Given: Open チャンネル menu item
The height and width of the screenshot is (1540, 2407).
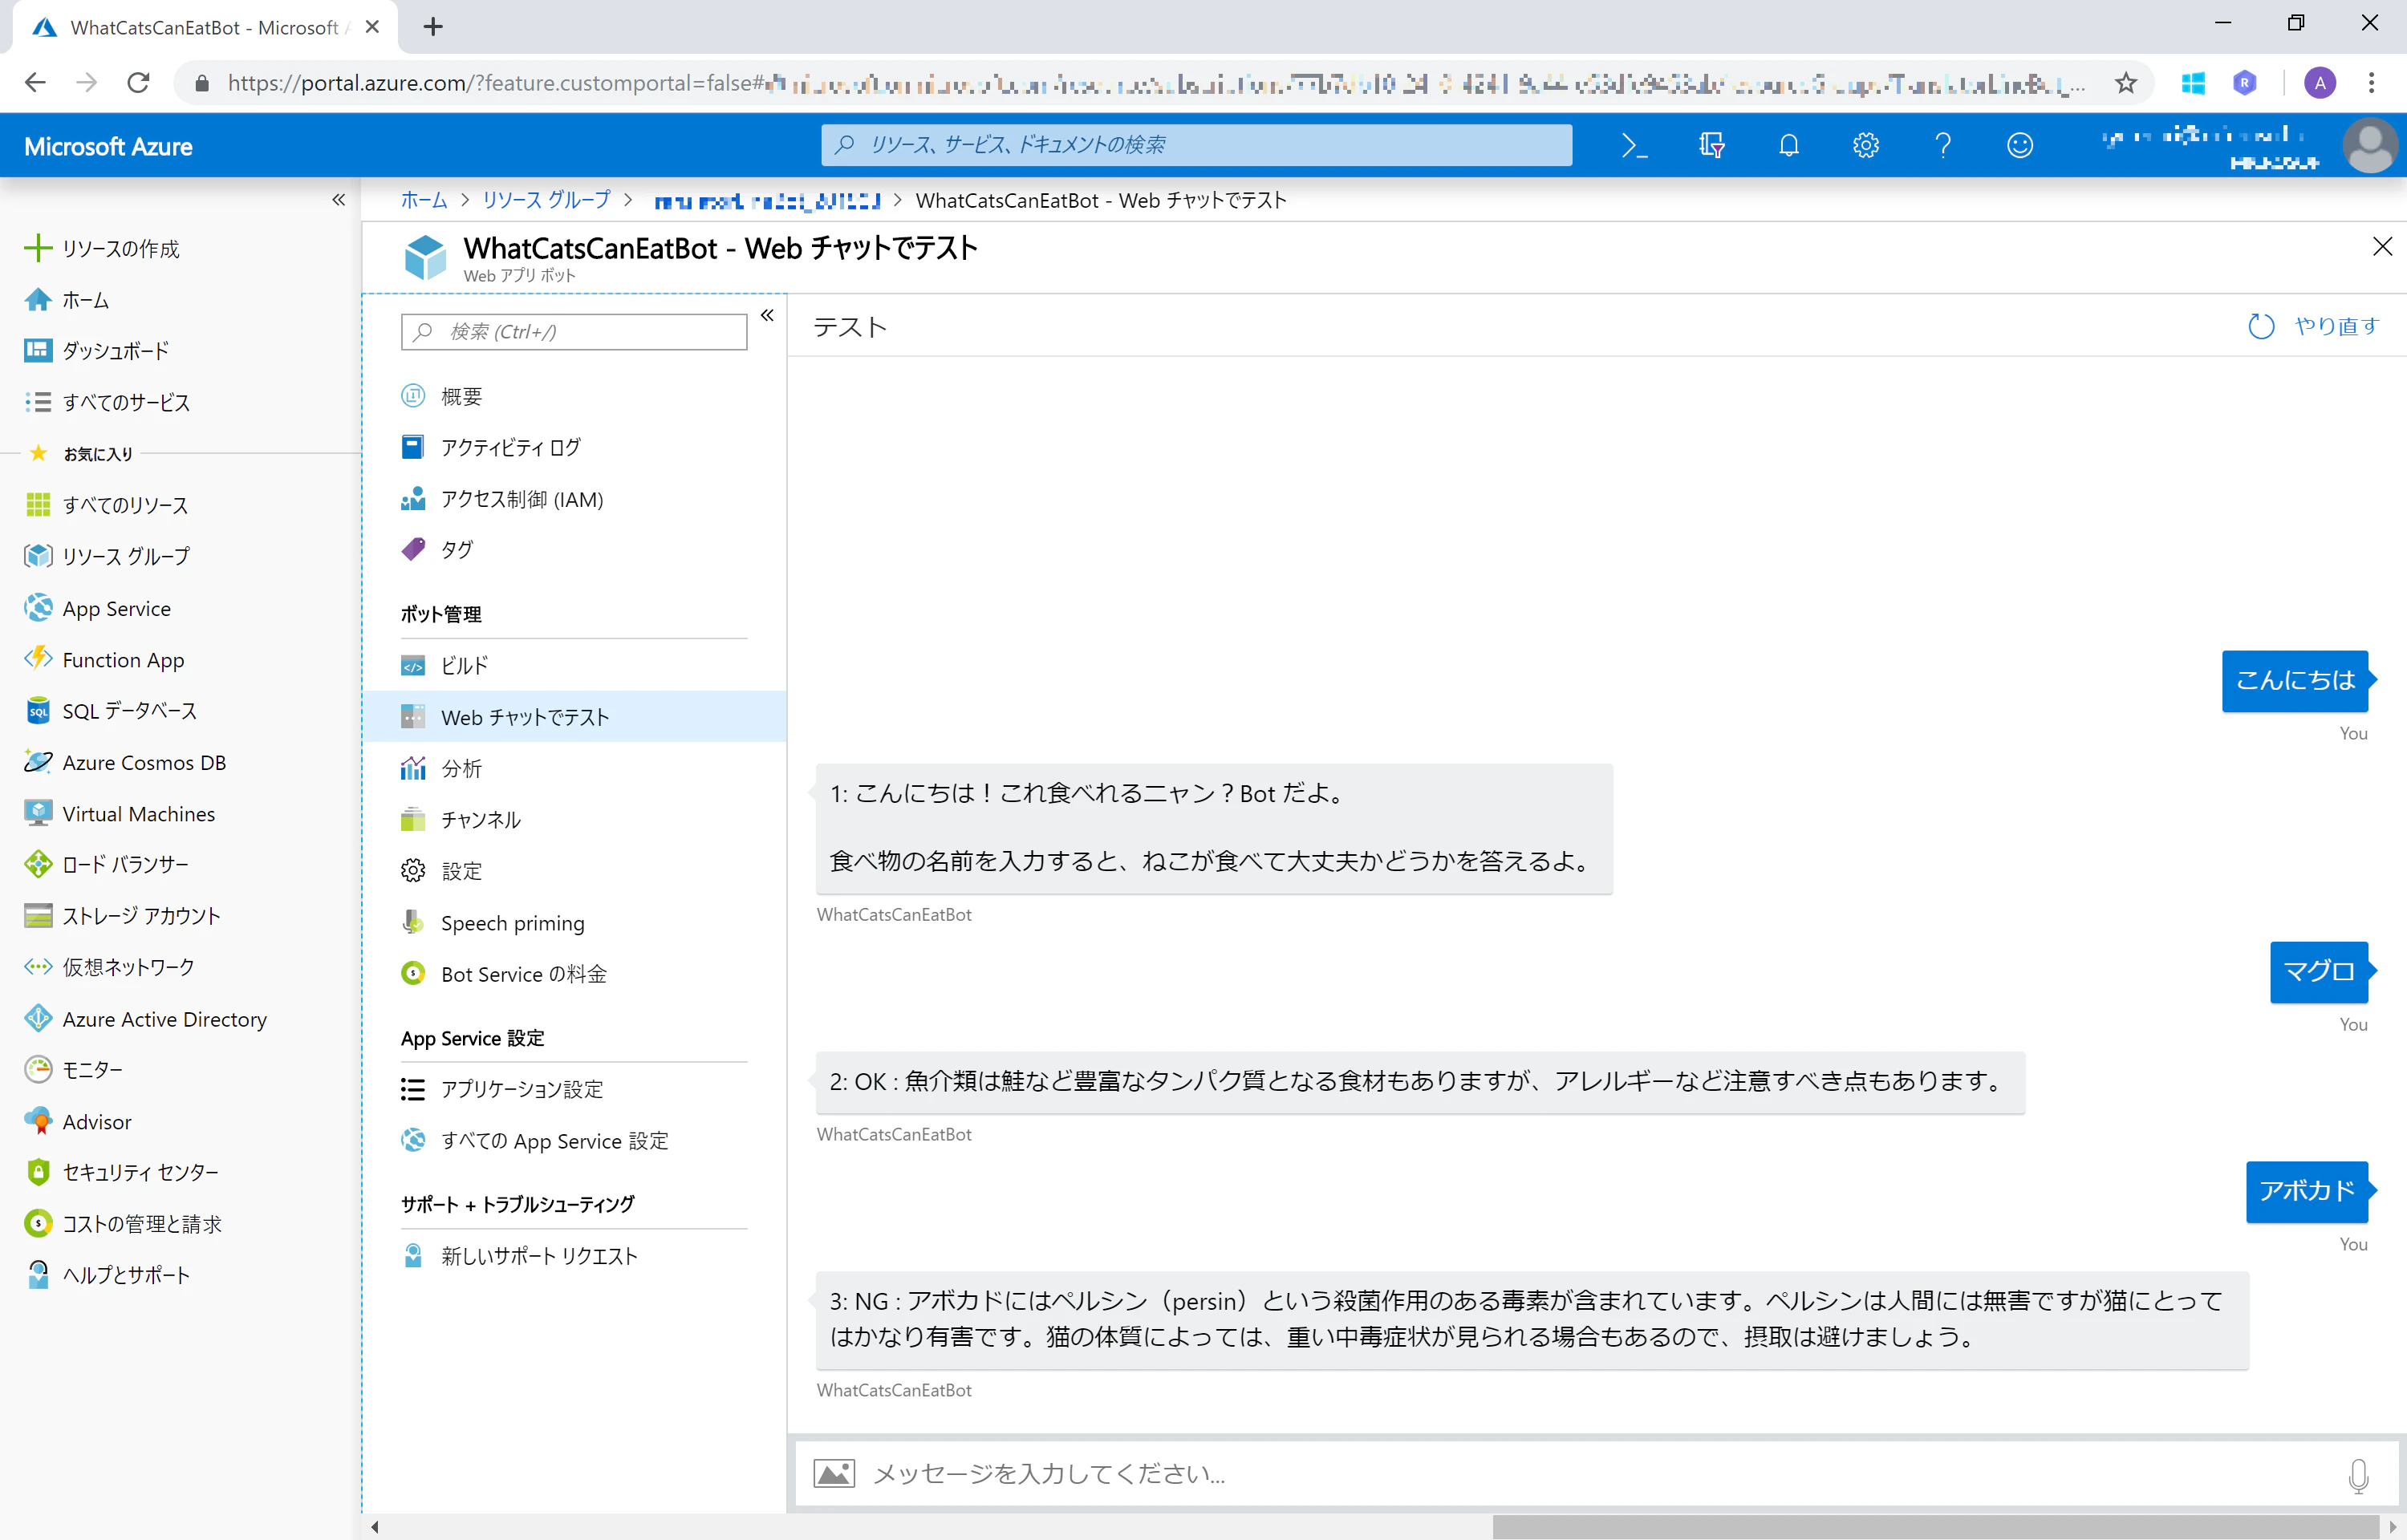Looking at the screenshot, I should tap(574, 820).
